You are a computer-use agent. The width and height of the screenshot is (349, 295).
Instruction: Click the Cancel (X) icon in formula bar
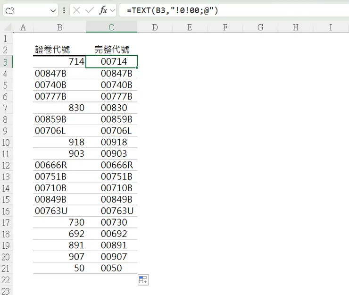click(x=76, y=10)
